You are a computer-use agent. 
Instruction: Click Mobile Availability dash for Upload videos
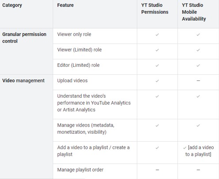click(198, 80)
